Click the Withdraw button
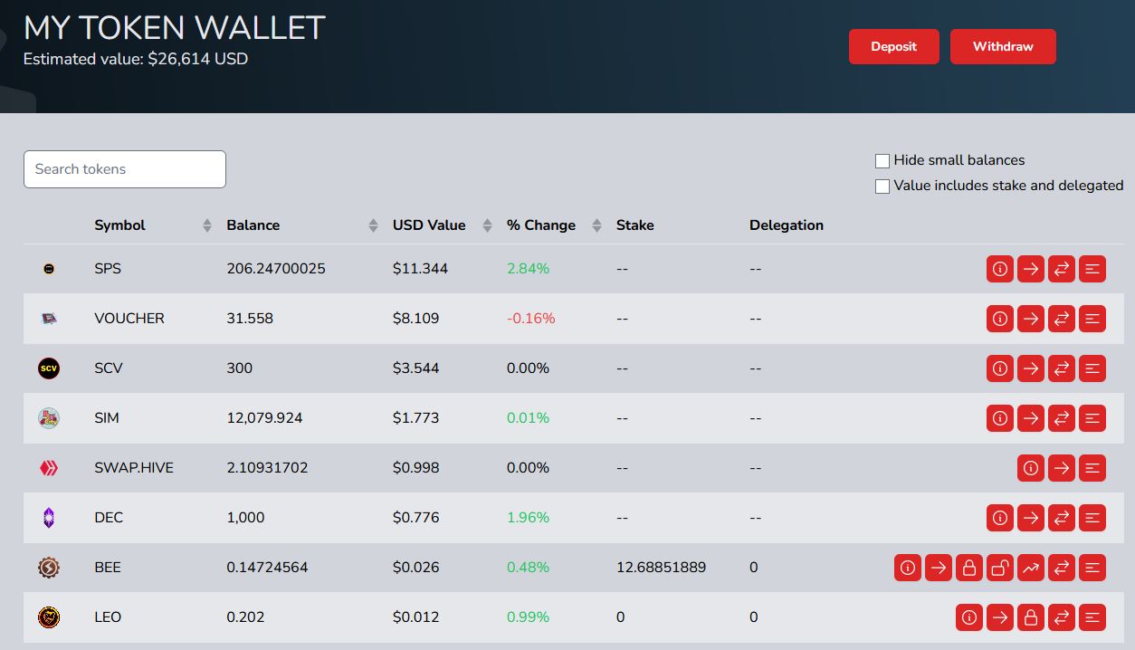 (x=1003, y=47)
